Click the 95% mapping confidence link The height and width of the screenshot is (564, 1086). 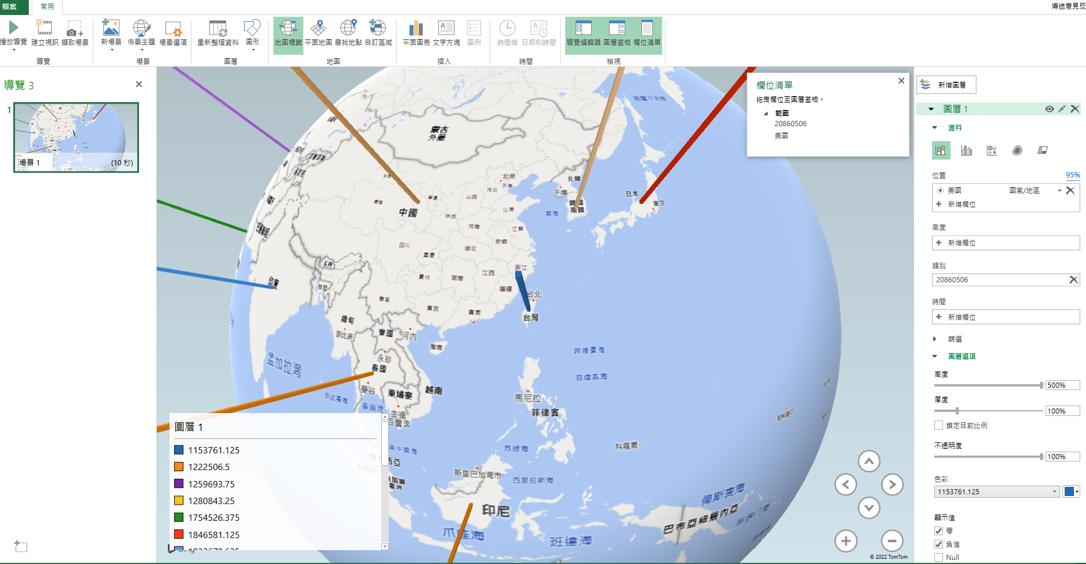click(x=1073, y=175)
